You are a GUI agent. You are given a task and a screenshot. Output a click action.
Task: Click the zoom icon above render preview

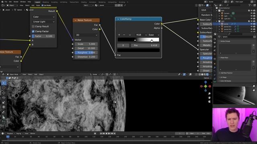coord(254,86)
